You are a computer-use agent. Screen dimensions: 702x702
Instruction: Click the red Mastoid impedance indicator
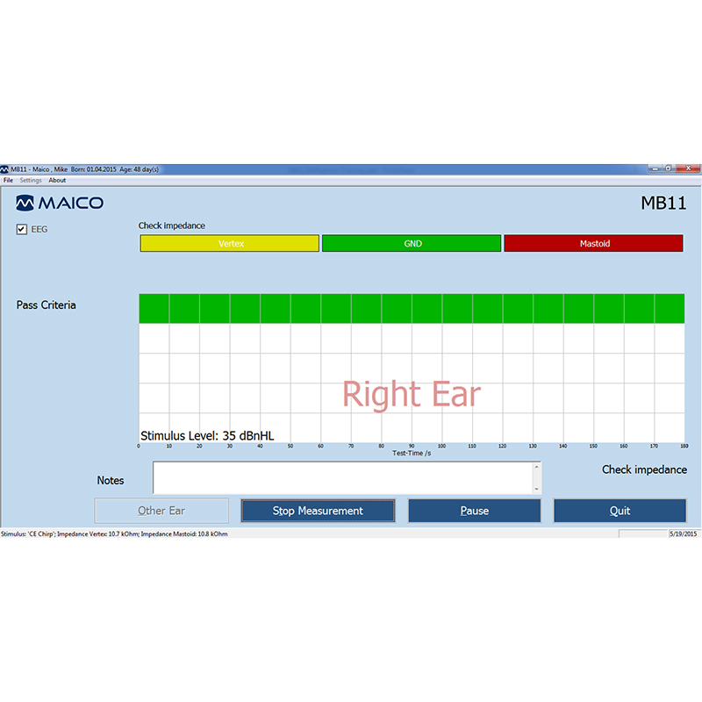click(593, 243)
